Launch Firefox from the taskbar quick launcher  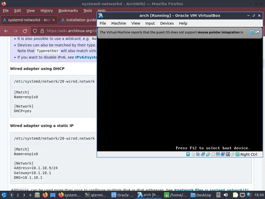pyautogui.click(x=45, y=195)
